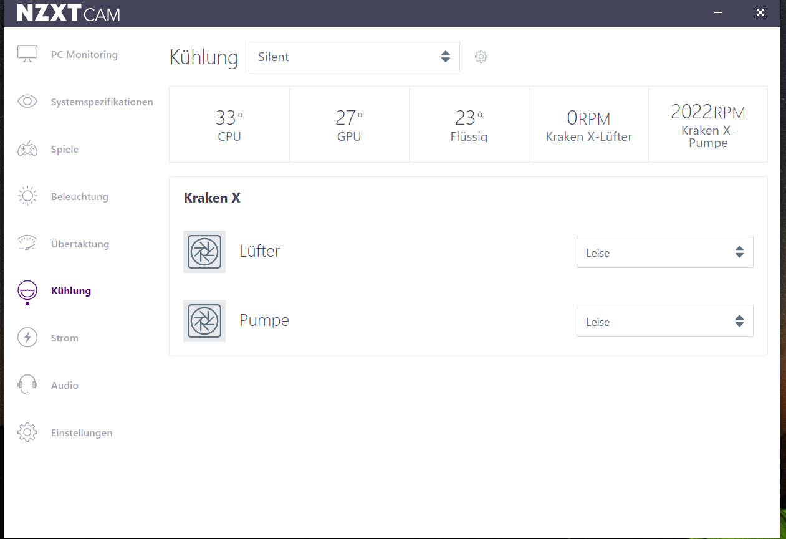Click the Übertaktung gauge icon
This screenshot has height=539, width=786.
click(27, 244)
